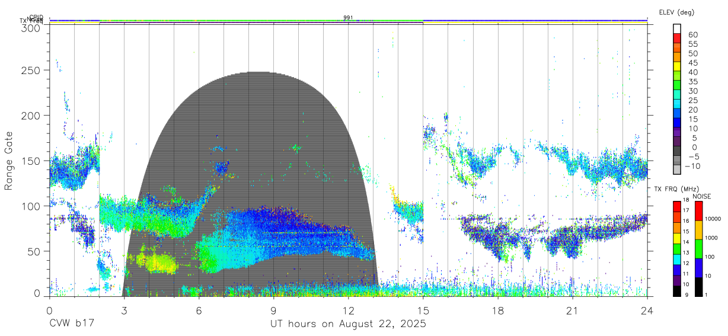Image resolution: width=728 pixels, height=336 pixels.
Task: Select the '60' label on the ELEV colorbar
Action: (x=692, y=34)
